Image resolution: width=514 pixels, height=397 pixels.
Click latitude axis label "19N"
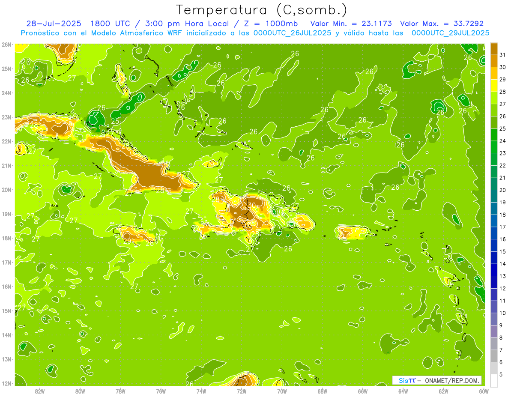6,214
